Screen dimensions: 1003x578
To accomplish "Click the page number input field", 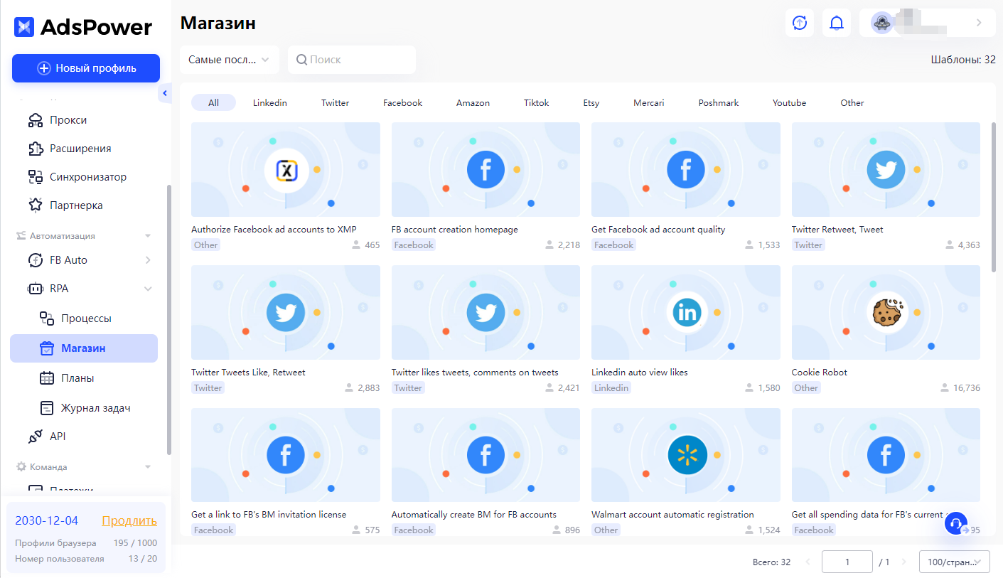I will [x=847, y=562].
